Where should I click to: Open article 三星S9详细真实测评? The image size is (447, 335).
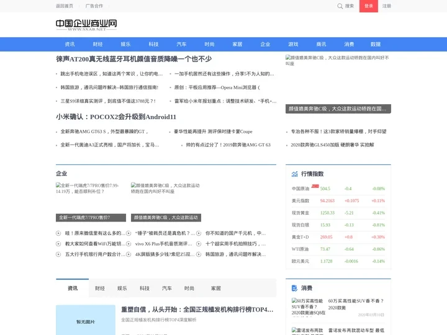click(108, 101)
